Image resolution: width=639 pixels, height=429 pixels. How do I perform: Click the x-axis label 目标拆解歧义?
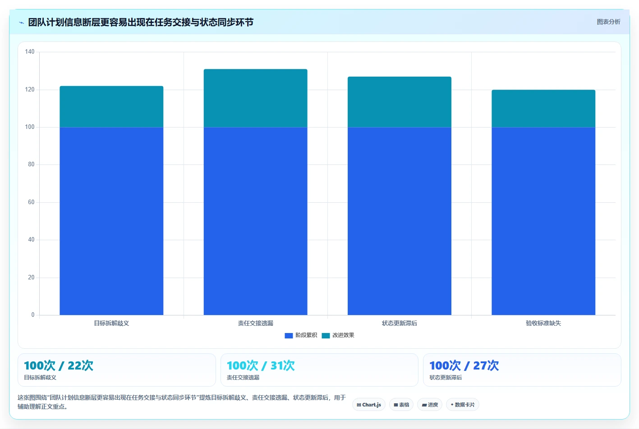[111, 323]
